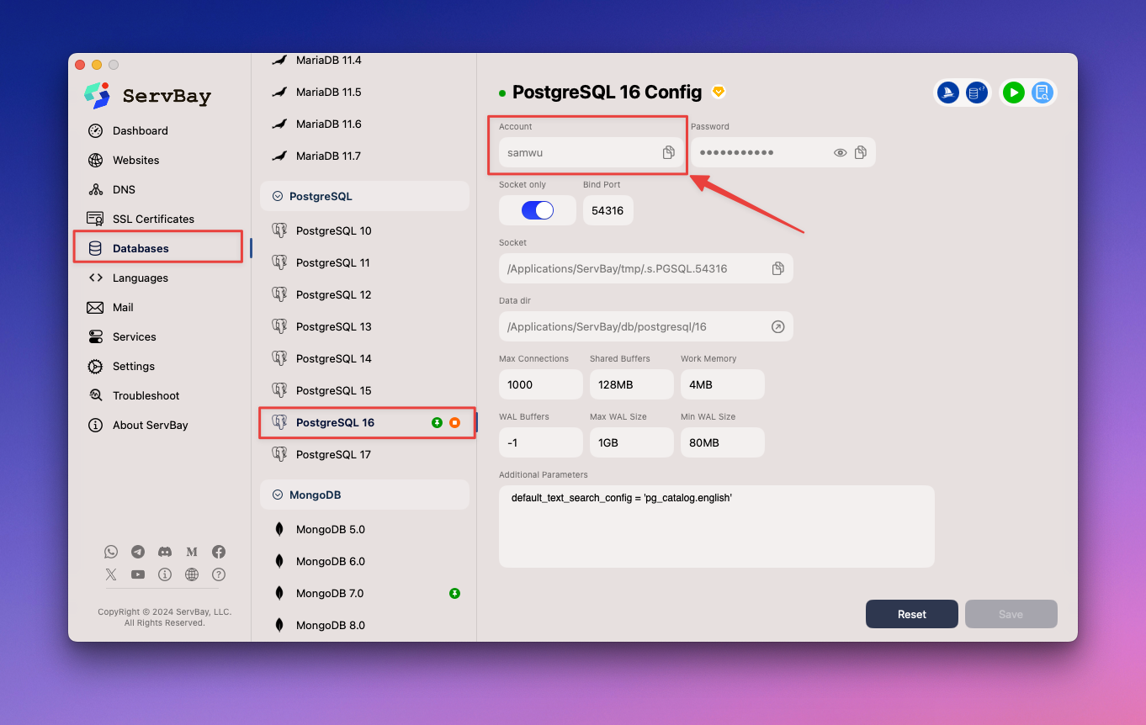This screenshot has height=725, width=1146.
Task: Collapse the PostgreSQL group header
Action: 364,196
